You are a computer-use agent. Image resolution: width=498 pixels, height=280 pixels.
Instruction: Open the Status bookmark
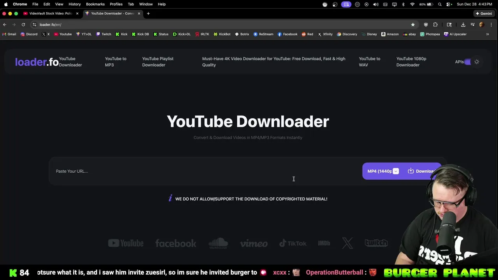[x=161, y=34]
